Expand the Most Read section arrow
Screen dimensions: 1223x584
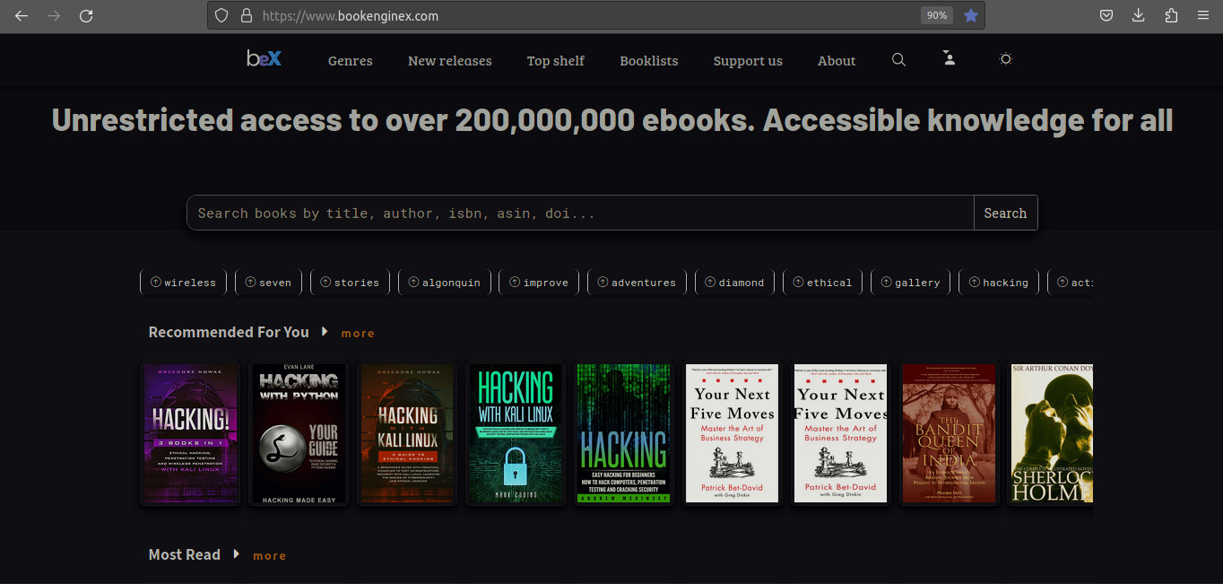pos(236,554)
